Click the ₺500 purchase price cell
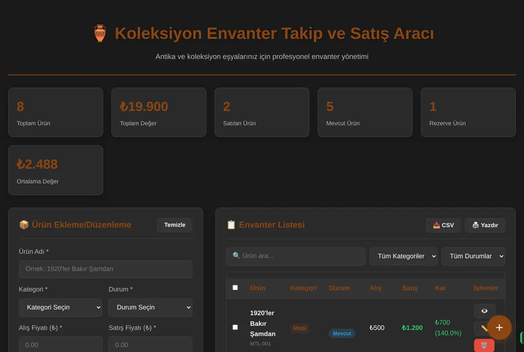The image size is (524, 352). (377, 328)
